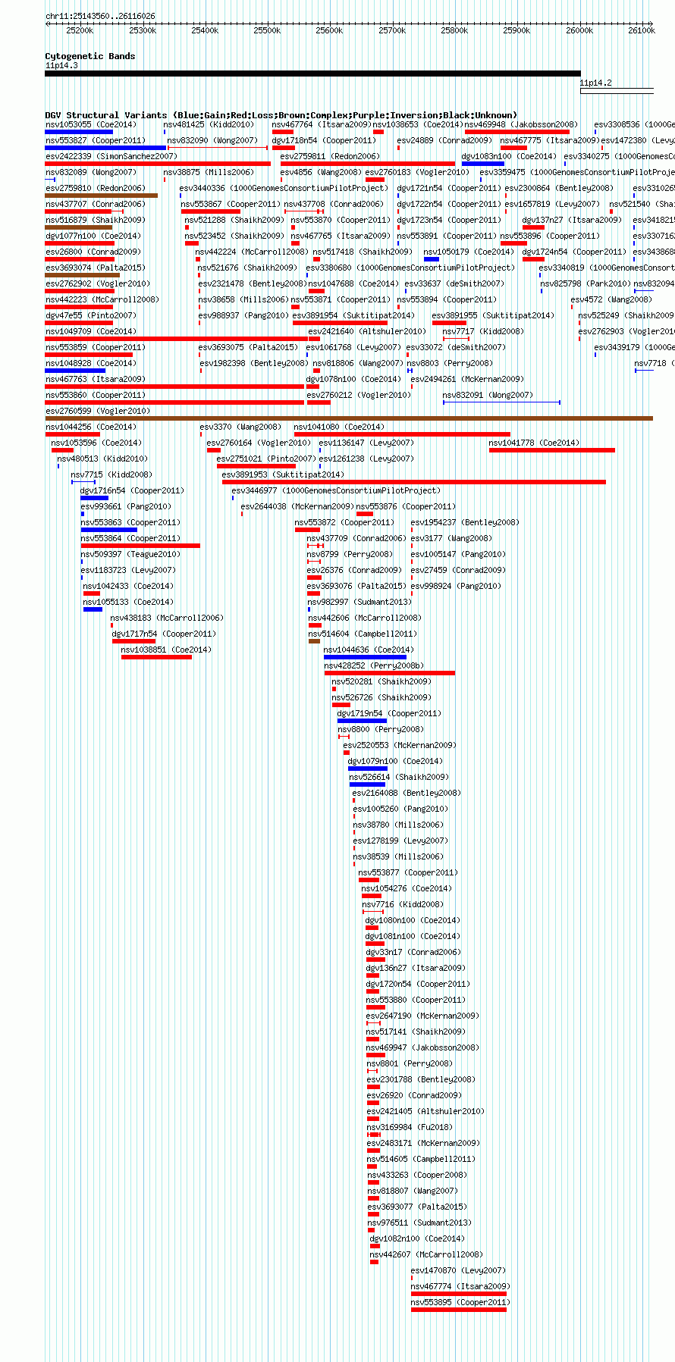Open variant nsv976511 (Sudmant2013)
This screenshot has width=675, height=1362.
pyautogui.click(x=420, y=1223)
